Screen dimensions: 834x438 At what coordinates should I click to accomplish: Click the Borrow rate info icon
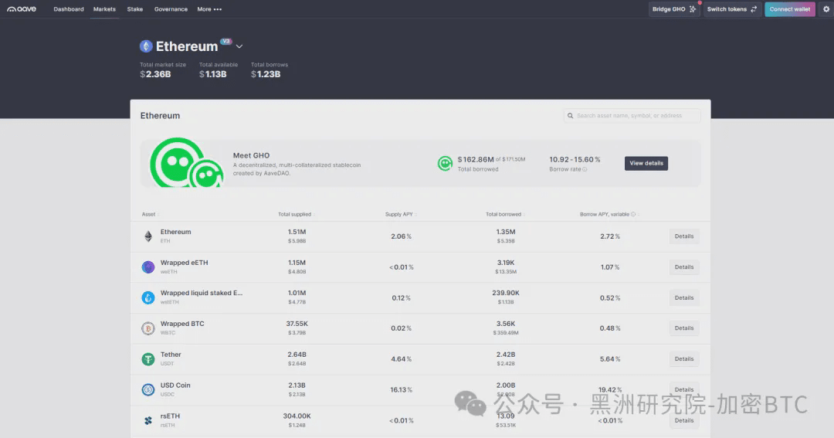(585, 169)
